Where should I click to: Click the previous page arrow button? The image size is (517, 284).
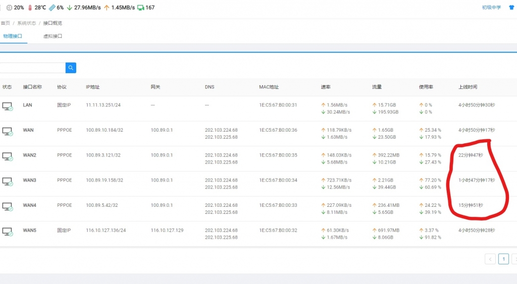[x=490, y=259]
